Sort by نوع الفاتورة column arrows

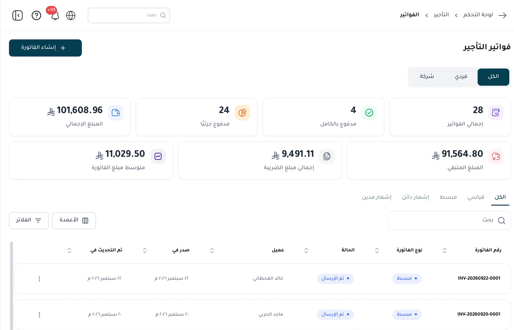[377, 250]
